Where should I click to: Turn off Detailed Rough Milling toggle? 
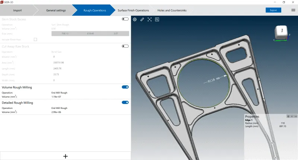tap(125, 102)
